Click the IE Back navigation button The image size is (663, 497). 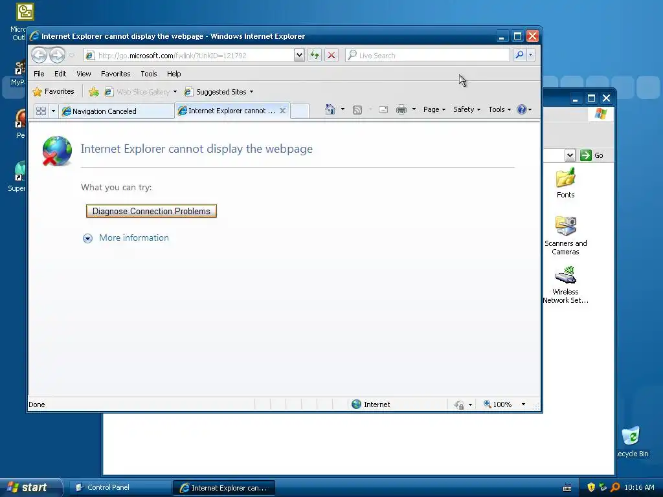[x=39, y=55]
